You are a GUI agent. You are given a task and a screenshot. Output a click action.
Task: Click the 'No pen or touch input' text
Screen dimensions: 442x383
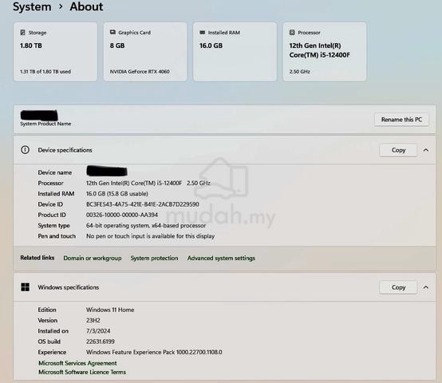coord(150,236)
